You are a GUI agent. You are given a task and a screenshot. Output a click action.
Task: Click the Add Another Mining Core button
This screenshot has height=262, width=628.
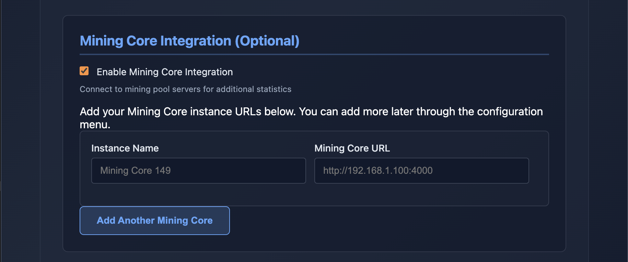point(154,221)
